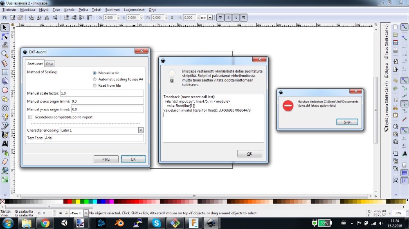
Task: Select the Gradient tool
Action: tap(4, 179)
